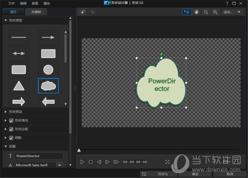Screen dimensions: 248x178
Task: Switch to the 关键帧 tab
Action: click(x=36, y=12)
